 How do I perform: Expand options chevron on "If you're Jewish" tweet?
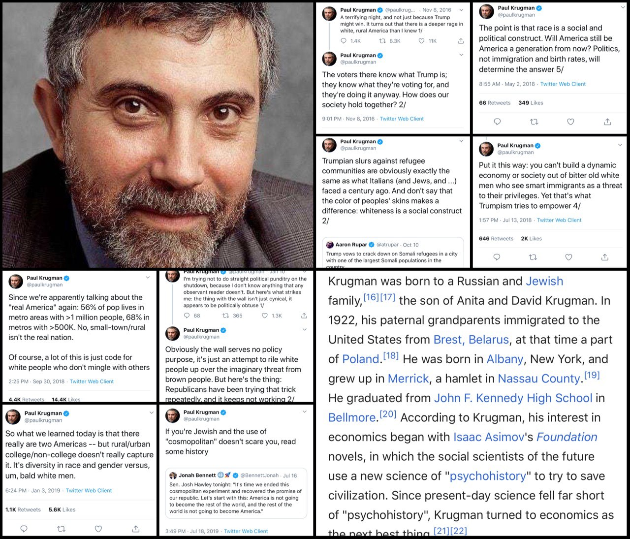click(304, 412)
